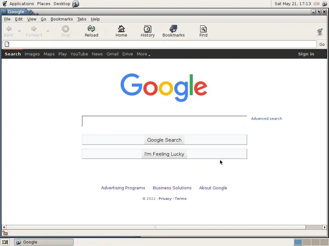Go to the Home page icon
329x246 pixels.
[x=121, y=29]
